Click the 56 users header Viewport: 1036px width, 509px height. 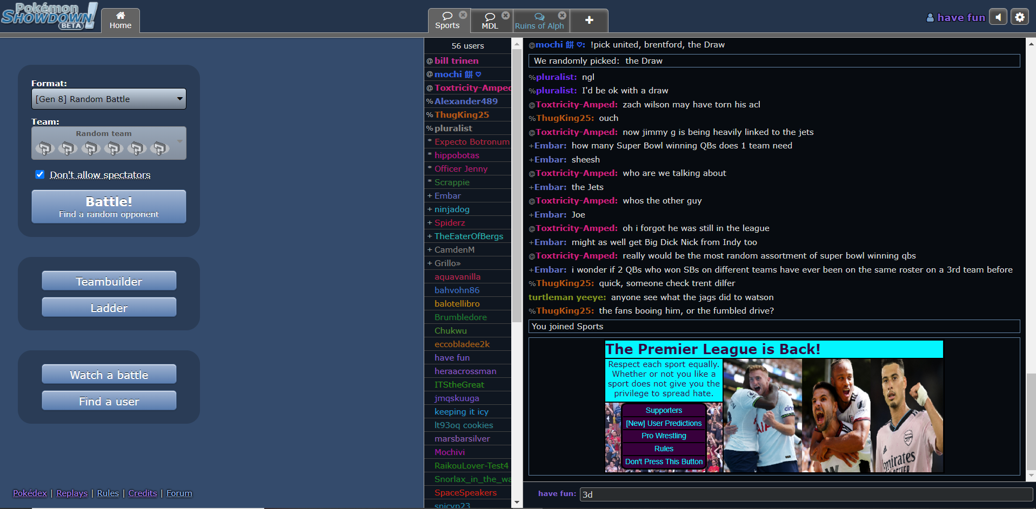(x=468, y=46)
